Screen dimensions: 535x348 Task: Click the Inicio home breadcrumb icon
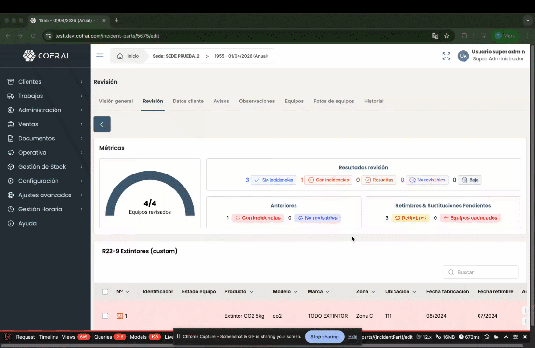click(120, 56)
